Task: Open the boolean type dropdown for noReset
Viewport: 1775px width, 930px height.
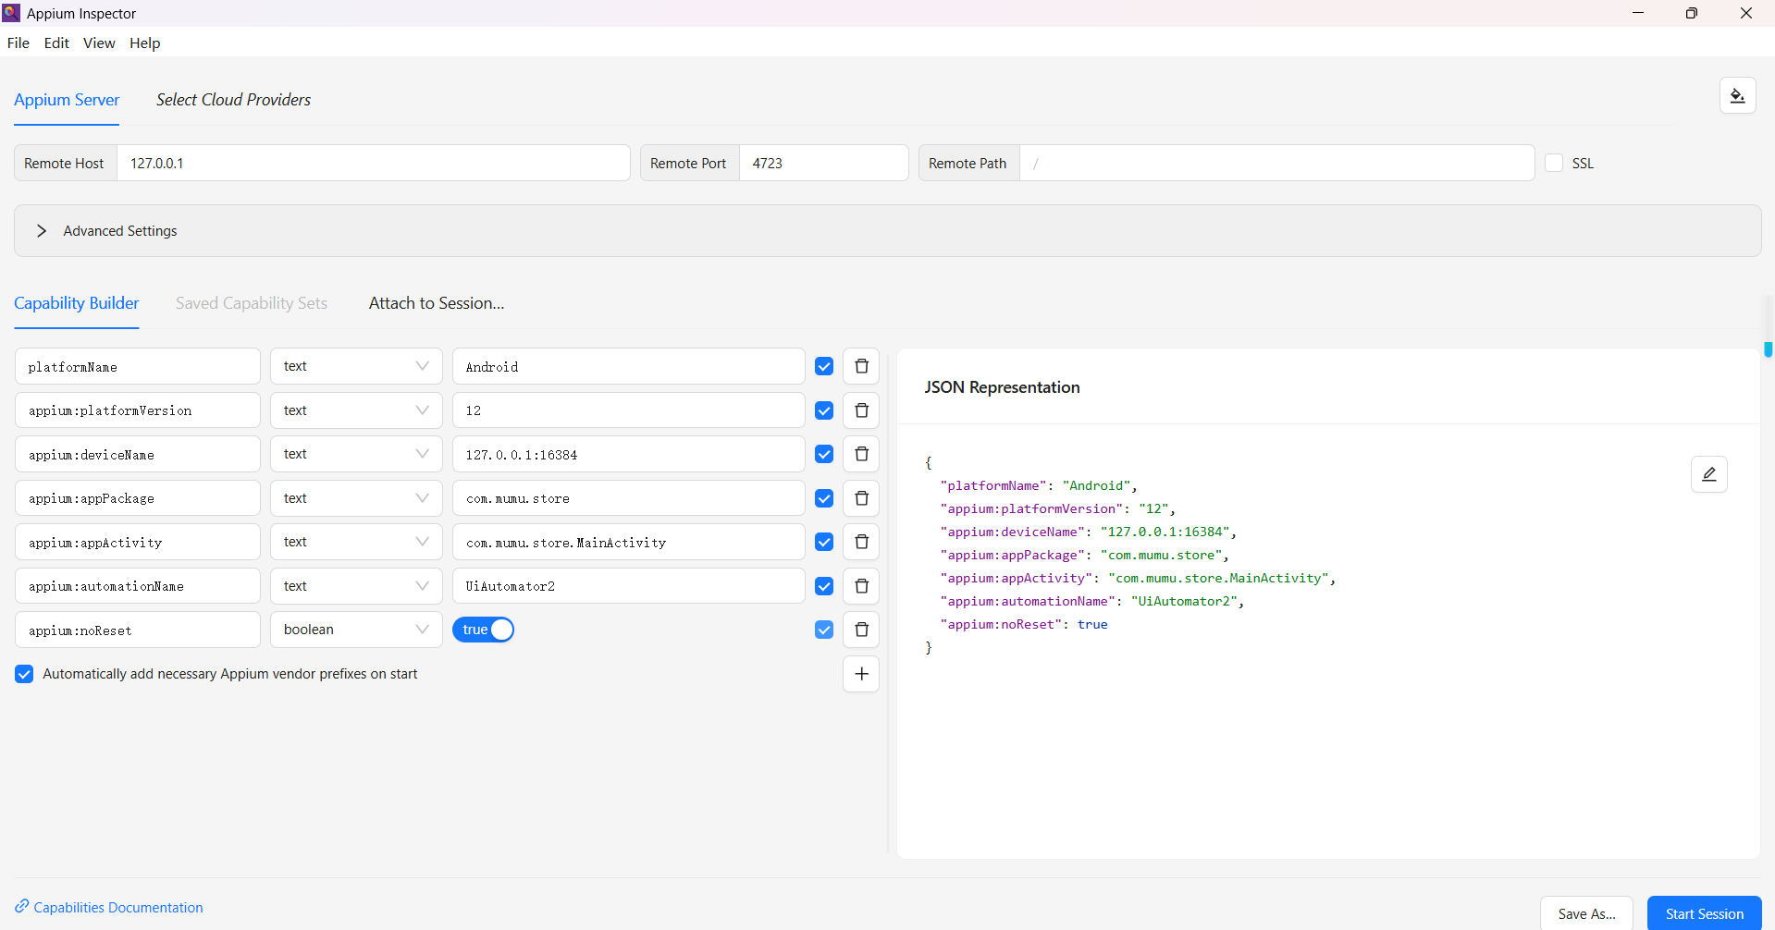Action: [x=356, y=630]
